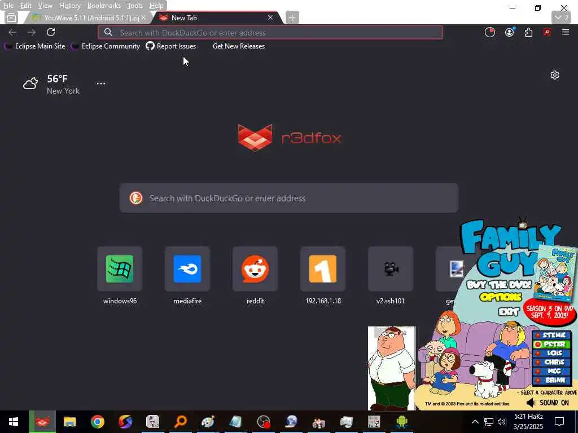Click r3dfox icon in taskbar

tap(42, 422)
